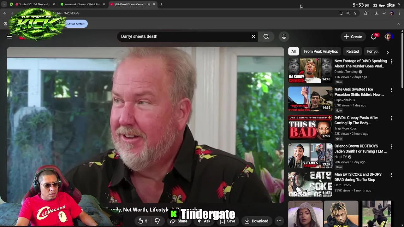Click the magnifier search button
The width and height of the screenshot is (404, 227).
pos(266,37)
